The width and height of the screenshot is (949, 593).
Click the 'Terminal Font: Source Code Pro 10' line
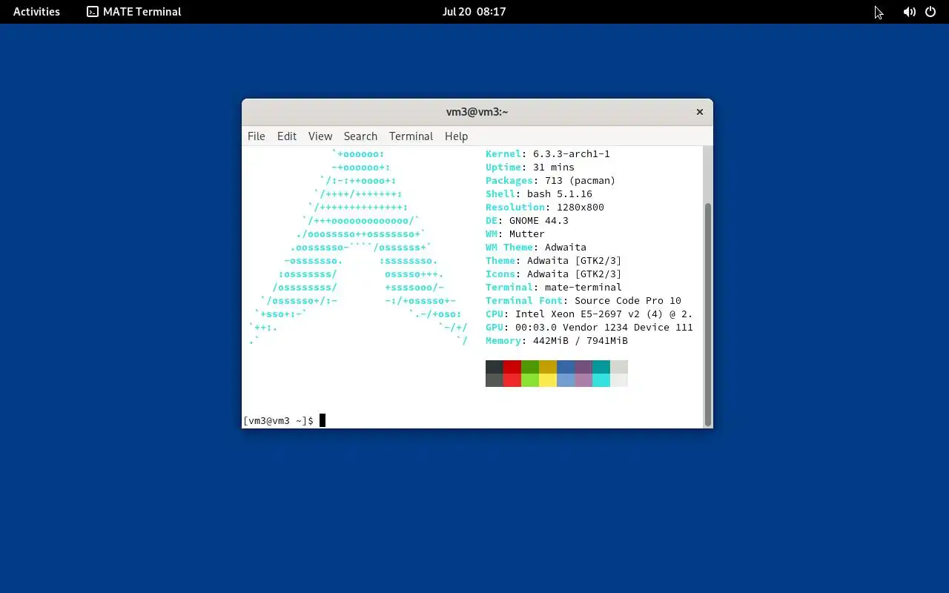[583, 301]
